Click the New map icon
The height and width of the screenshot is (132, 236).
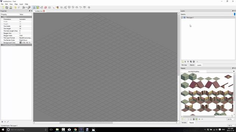coord(3,7)
